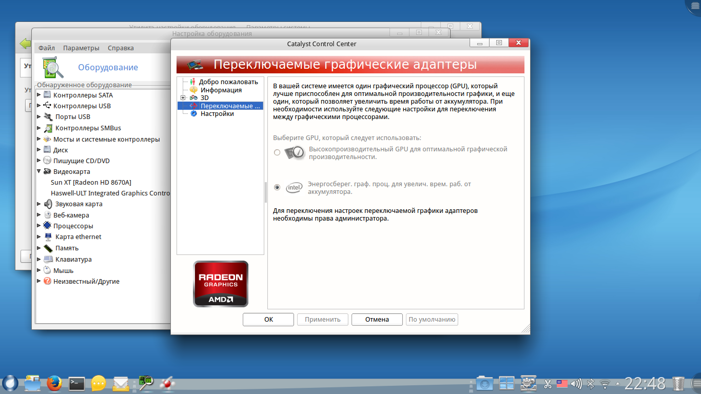
Task: Select the Переключаемые tree item
Action: click(221, 106)
